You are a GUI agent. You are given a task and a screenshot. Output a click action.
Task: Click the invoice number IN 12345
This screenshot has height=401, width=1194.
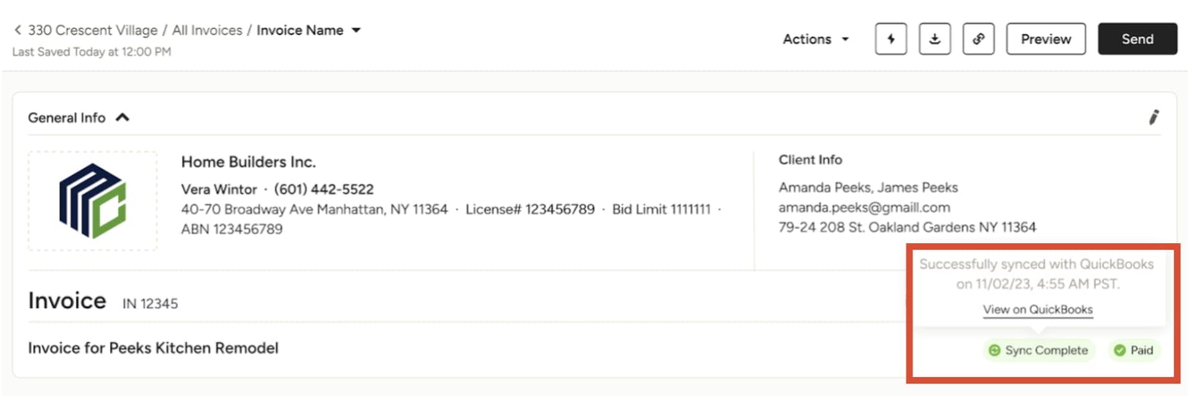[x=150, y=303]
